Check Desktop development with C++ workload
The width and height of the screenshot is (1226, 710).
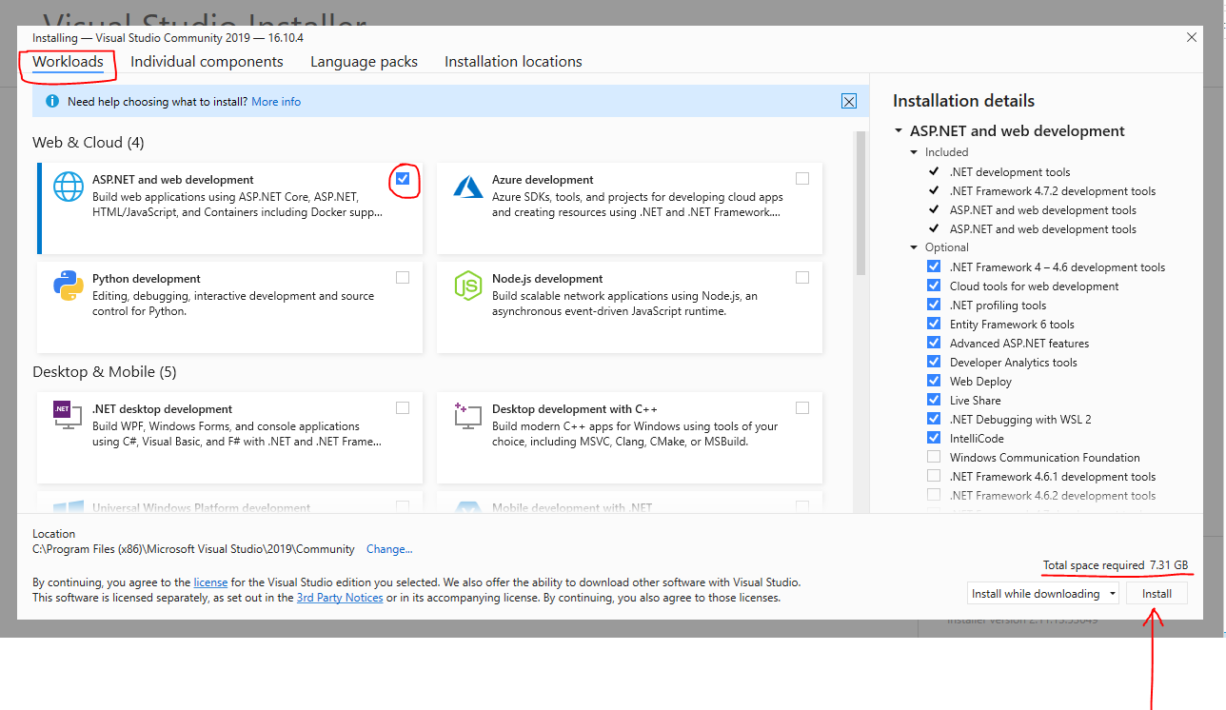(x=802, y=407)
